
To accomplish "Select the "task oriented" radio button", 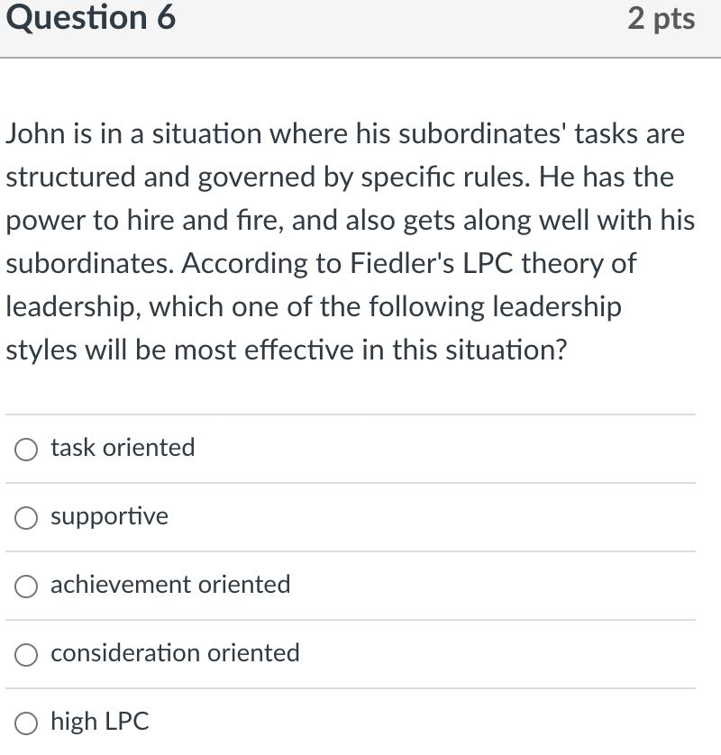I will (26, 448).
